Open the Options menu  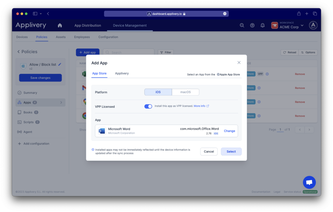(308, 52)
